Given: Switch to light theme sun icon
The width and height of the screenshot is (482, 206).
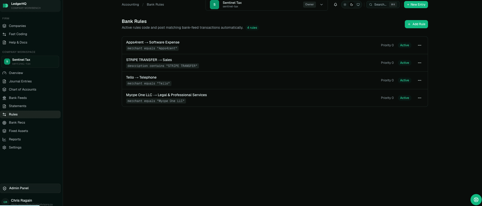Looking at the screenshot, I should 345,5.
